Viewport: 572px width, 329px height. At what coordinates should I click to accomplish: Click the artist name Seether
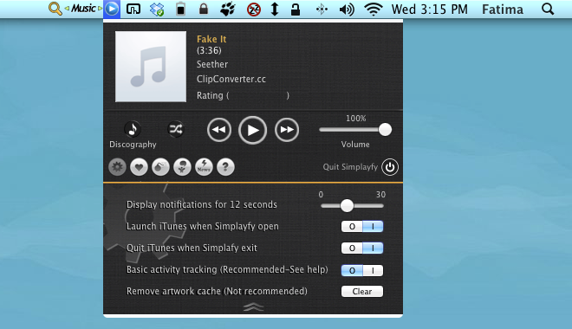[212, 64]
